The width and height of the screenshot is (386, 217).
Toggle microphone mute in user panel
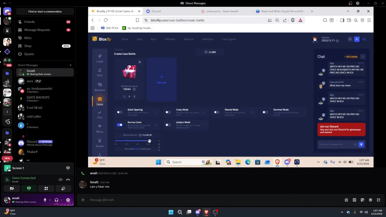click(45, 200)
